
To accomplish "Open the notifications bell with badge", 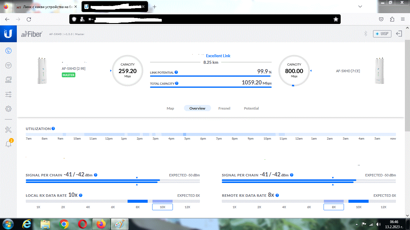I will tap(8, 144).
